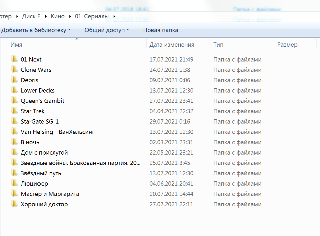Expand breadcrumb arrow after 01_Сериалы
Image resolution: width=320 pixels, height=236 pixels.
click(x=114, y=16)
